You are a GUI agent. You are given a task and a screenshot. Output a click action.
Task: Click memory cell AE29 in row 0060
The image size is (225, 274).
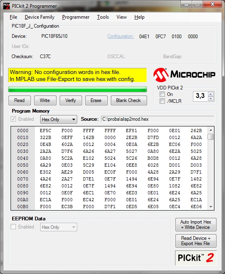point(67,172)
